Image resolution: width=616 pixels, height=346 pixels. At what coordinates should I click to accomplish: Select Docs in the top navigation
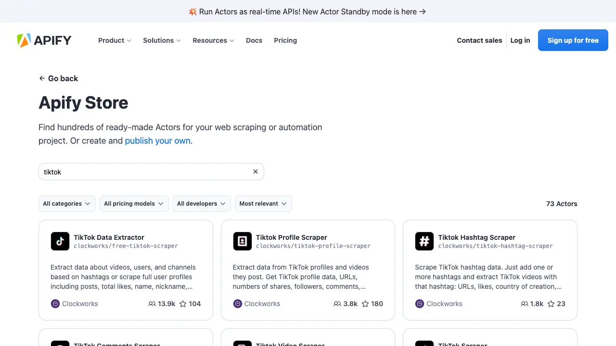point(254,40)
